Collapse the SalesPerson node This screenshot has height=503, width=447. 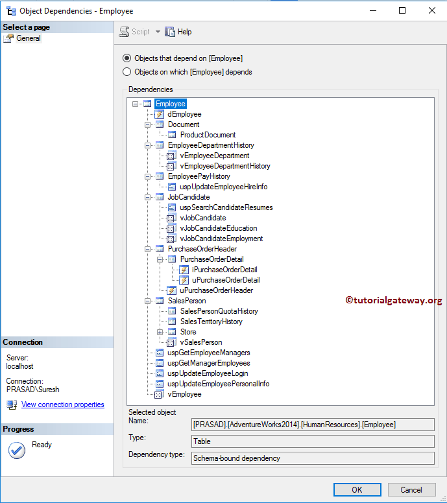click(147, 301)
